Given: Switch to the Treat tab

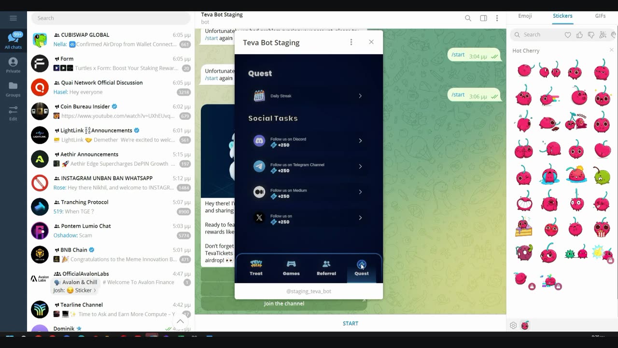Looking at the screenshot, I should [256, 268].
